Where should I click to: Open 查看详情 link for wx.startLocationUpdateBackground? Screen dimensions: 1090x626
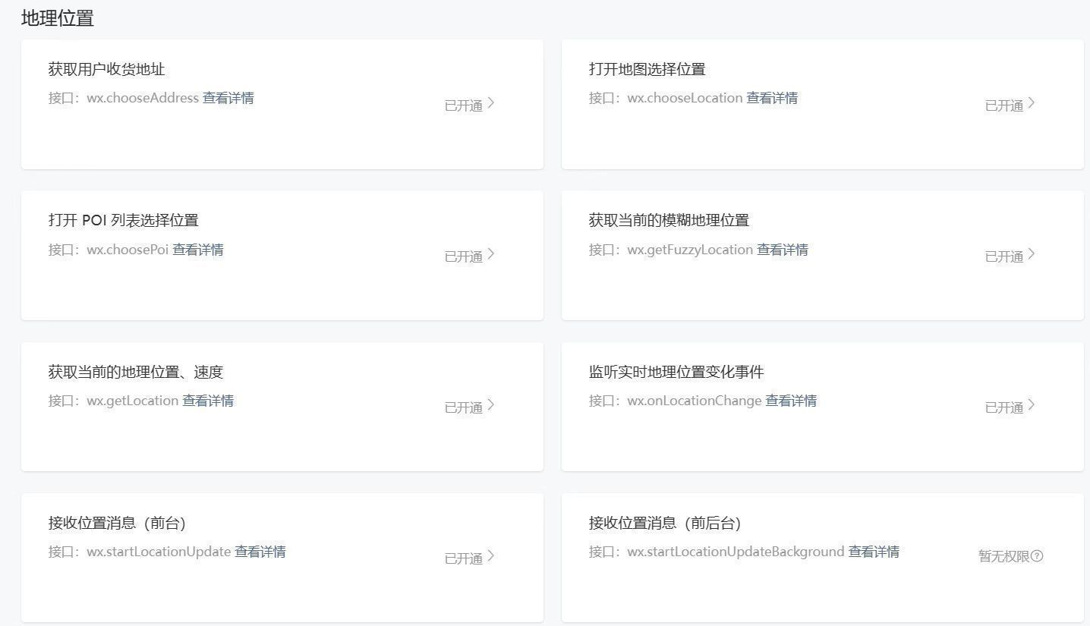point(874,552)
